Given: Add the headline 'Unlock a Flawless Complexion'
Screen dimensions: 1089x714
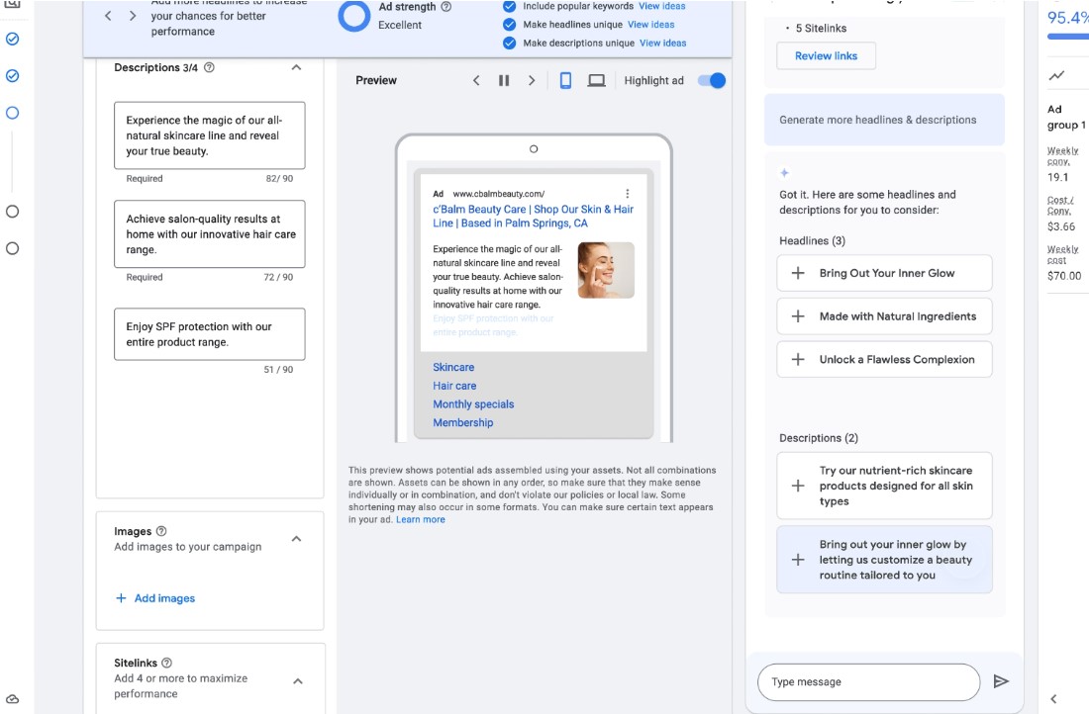Looking at the screenshot, I should pyautogui.click(x=884, y=359).
